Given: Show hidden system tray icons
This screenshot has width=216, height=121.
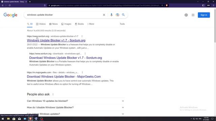Looking at the screenshot, I should coord(191,119).
